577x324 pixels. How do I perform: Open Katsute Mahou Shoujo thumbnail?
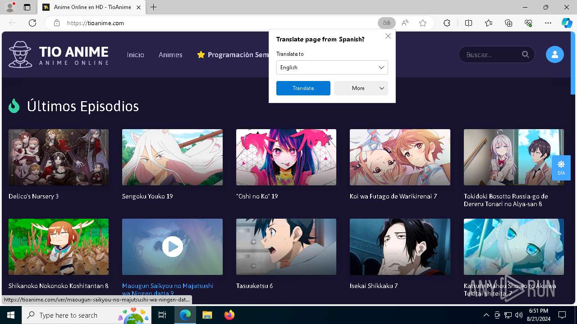coord(514,247)
